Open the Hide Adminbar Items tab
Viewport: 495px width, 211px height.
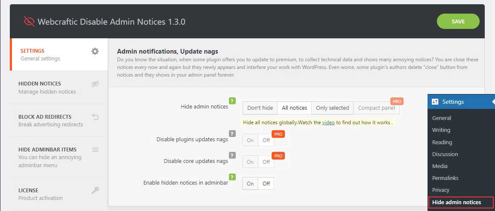59,157
